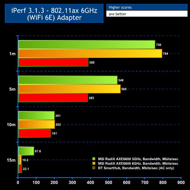Select the 15m green bar of 87.6
Image resolution: width=190 pixels, height=190 pixels.
click(x=26, y=151)
